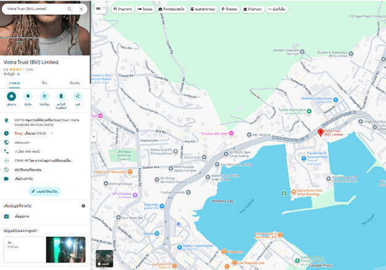Select the Bobby's Supermarket marker
The width and height of the screenshot is (386, 270).
click(x=180, y=247)
